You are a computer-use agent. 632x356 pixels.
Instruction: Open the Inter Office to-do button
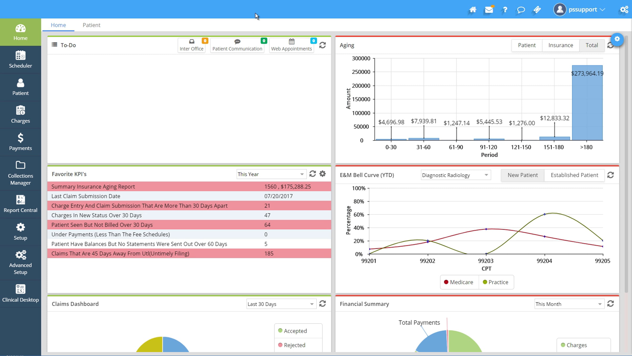(x=192, y=45)
